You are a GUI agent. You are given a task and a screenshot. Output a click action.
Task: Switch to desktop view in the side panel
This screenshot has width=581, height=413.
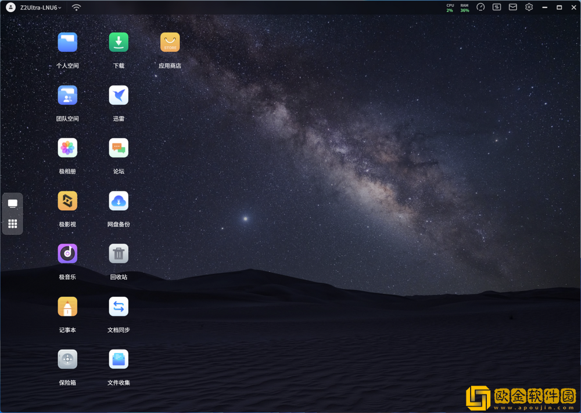(13, 204)
